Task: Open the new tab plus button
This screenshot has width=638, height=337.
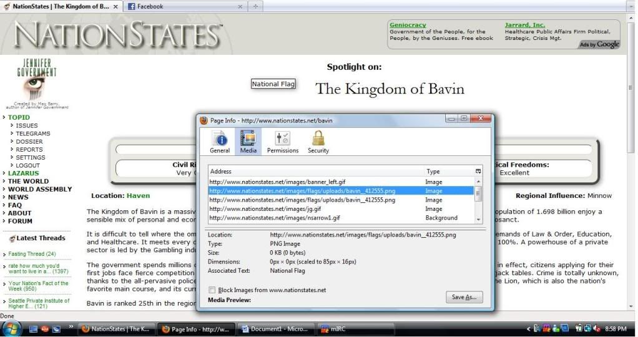Action: [256, 6]
